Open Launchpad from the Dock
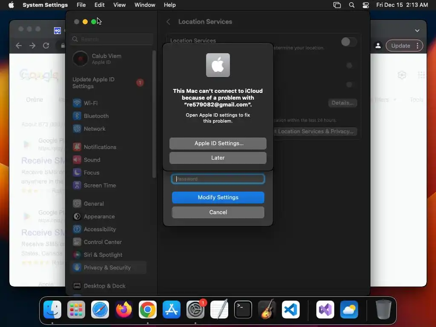The height and width of the screenshot is (327, 436). 76,310
